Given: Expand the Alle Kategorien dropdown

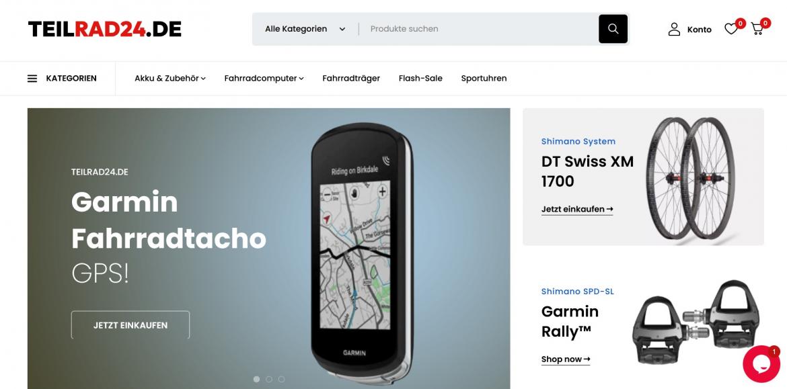Looking at the screenshot, I should (305, 29).
